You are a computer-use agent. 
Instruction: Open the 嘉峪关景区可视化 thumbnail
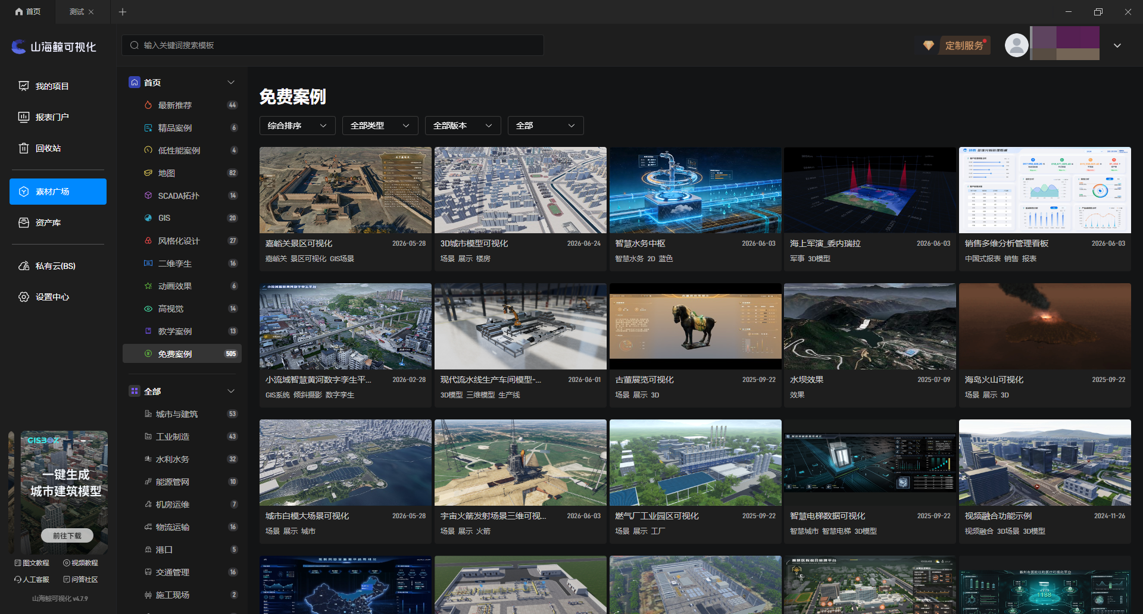click(345, 190)
